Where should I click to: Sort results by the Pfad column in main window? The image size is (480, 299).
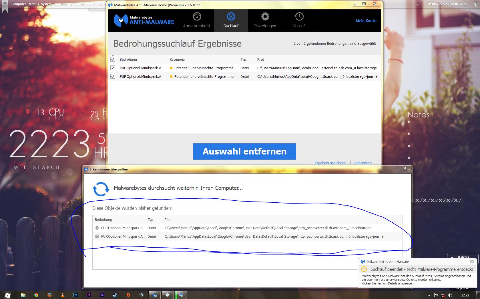260,59
